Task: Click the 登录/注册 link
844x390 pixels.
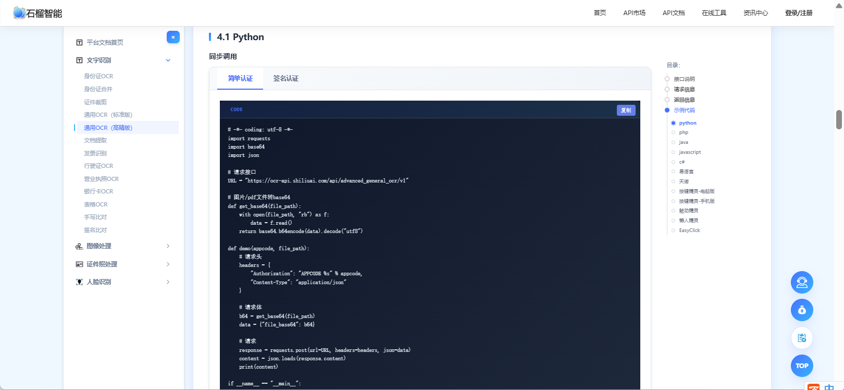Action: tap(799, 13)
